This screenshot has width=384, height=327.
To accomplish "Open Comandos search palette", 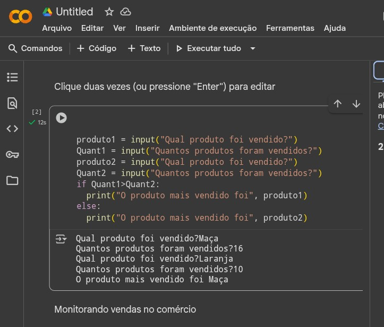I will [x=36, y=48].
